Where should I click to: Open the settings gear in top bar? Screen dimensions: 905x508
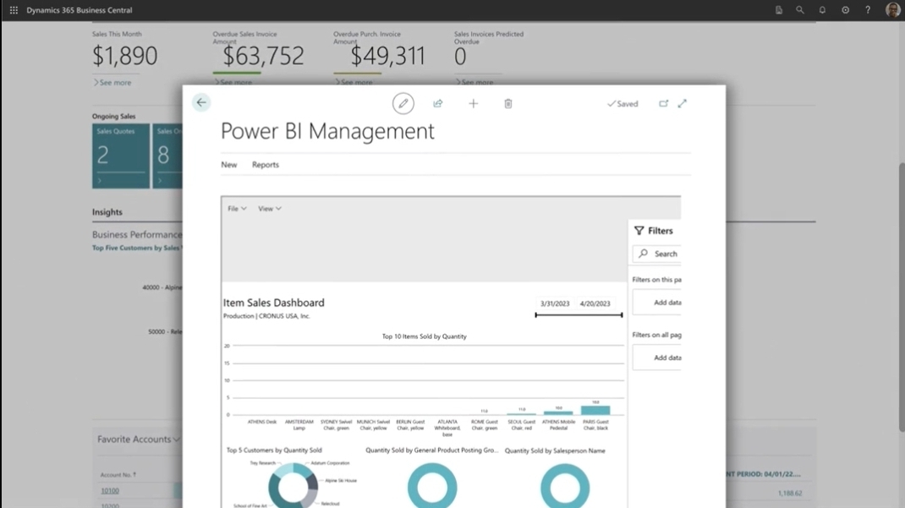(845, 10)
